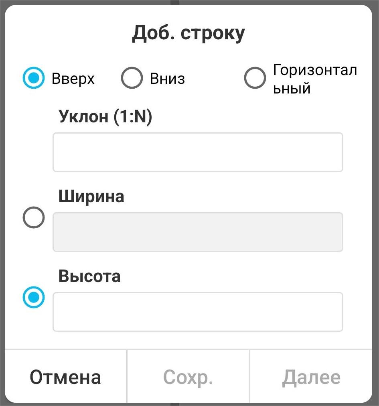
Task: Click the dimmed area above the dialog
Action: click(80, 2)
